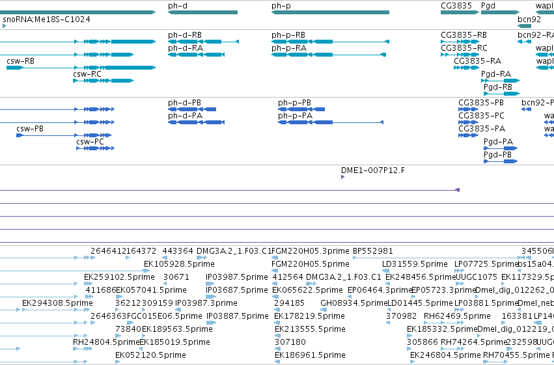Select the EK178219.5prime EST label
Viewport: 554px width, 365px height.
[309, 316]
